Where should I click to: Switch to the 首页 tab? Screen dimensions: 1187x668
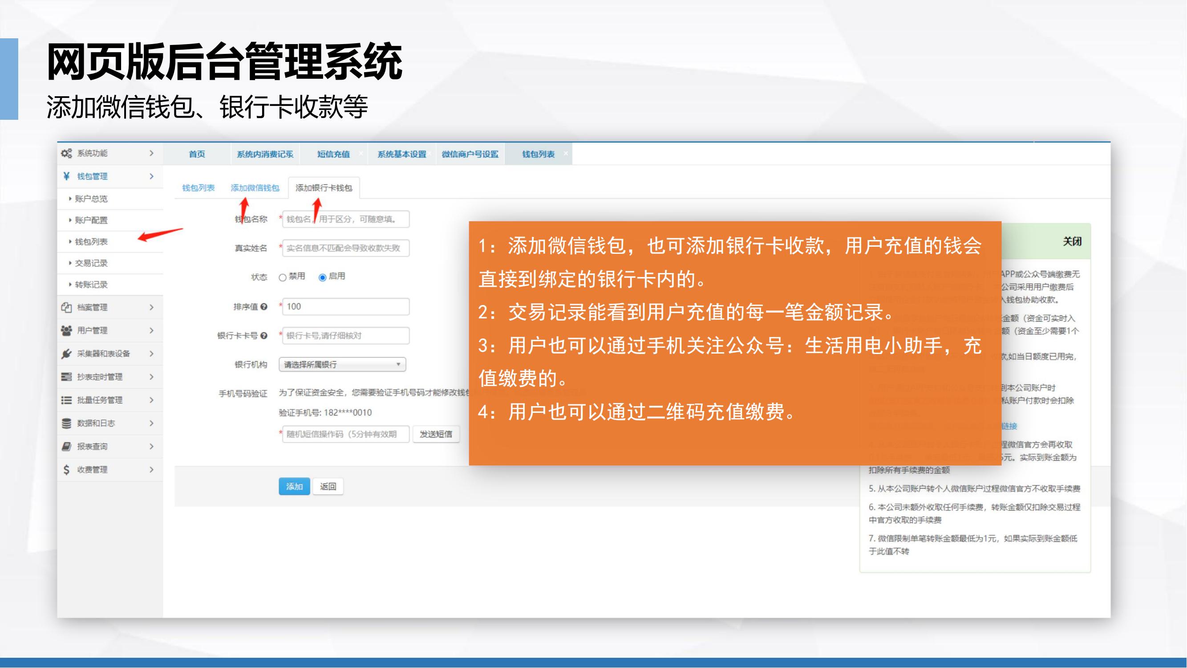197,154
